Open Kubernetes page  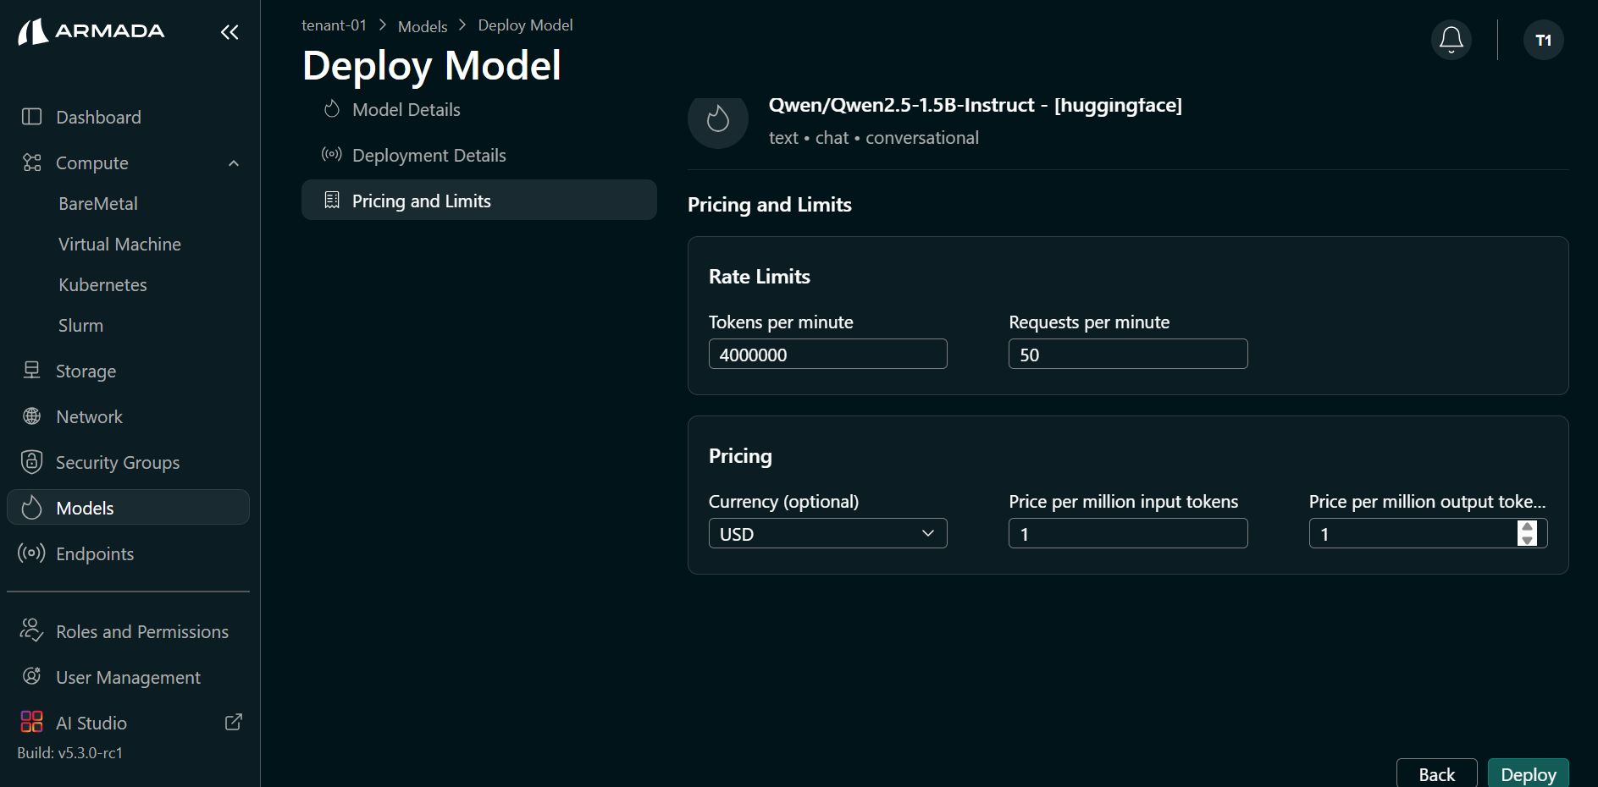click(x=102, y=285)
